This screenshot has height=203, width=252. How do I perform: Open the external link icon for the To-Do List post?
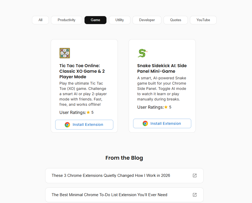coord(194,195)
